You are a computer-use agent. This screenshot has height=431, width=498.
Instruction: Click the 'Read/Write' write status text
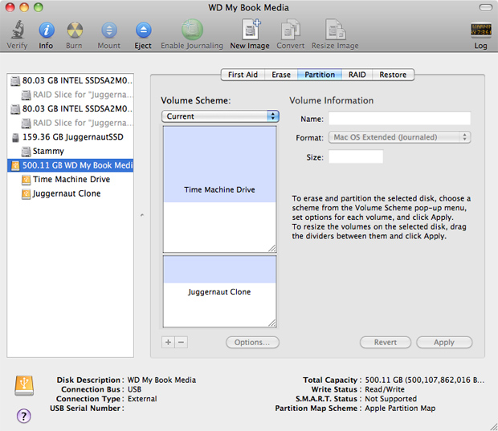(385, 389)
